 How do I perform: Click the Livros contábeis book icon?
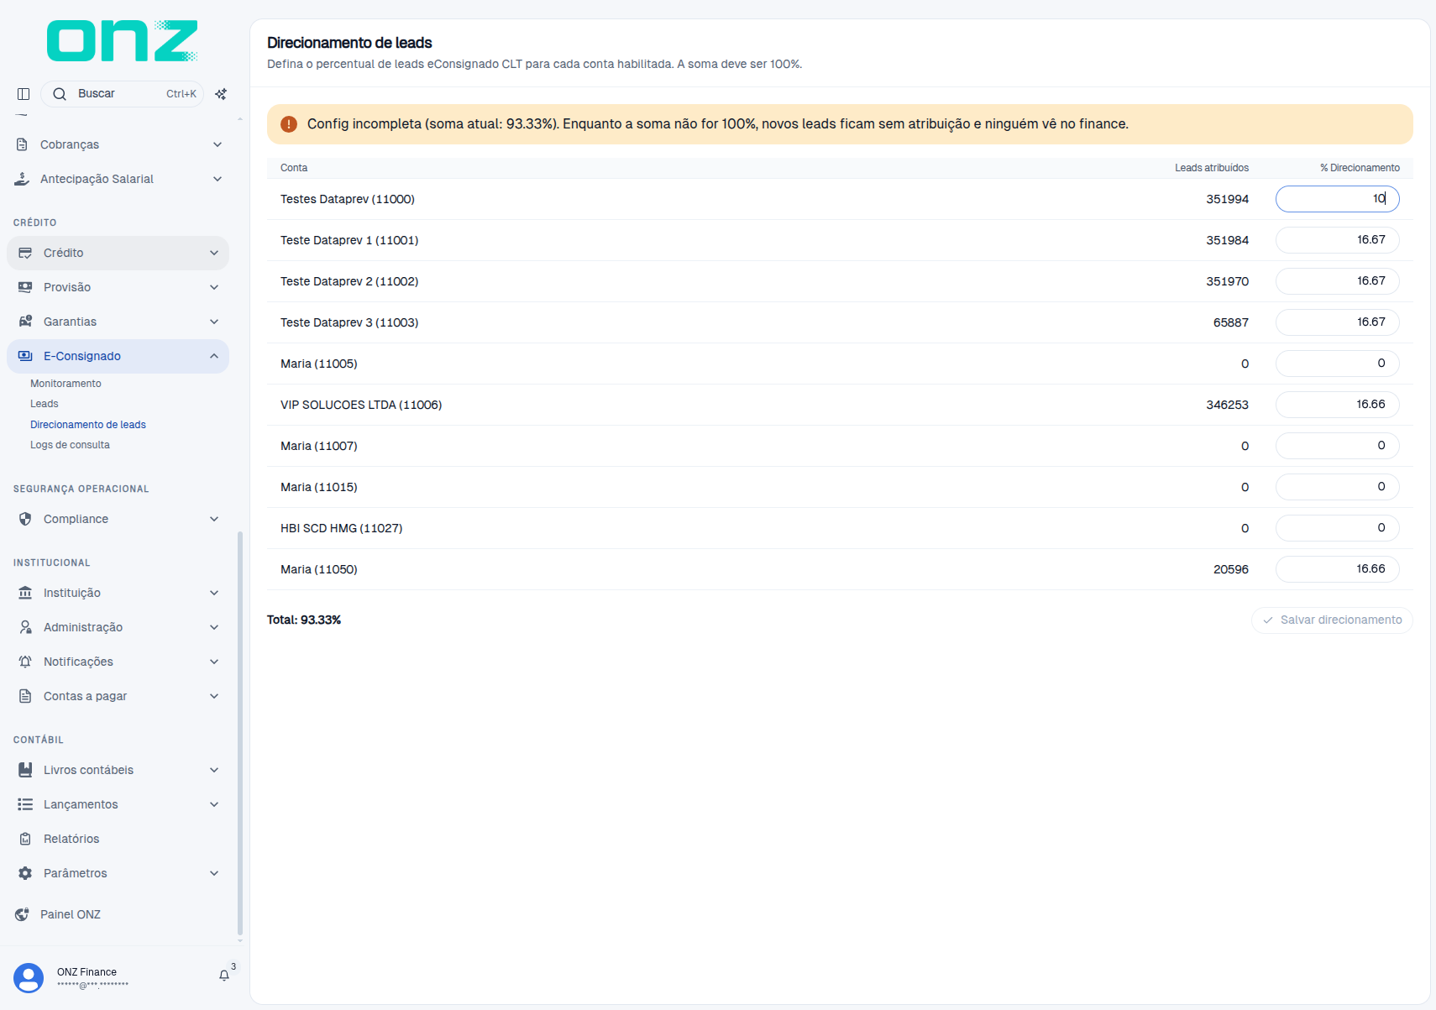click(25, 770)
